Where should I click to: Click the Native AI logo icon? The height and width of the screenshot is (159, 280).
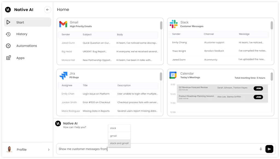(x=8, y=10)
